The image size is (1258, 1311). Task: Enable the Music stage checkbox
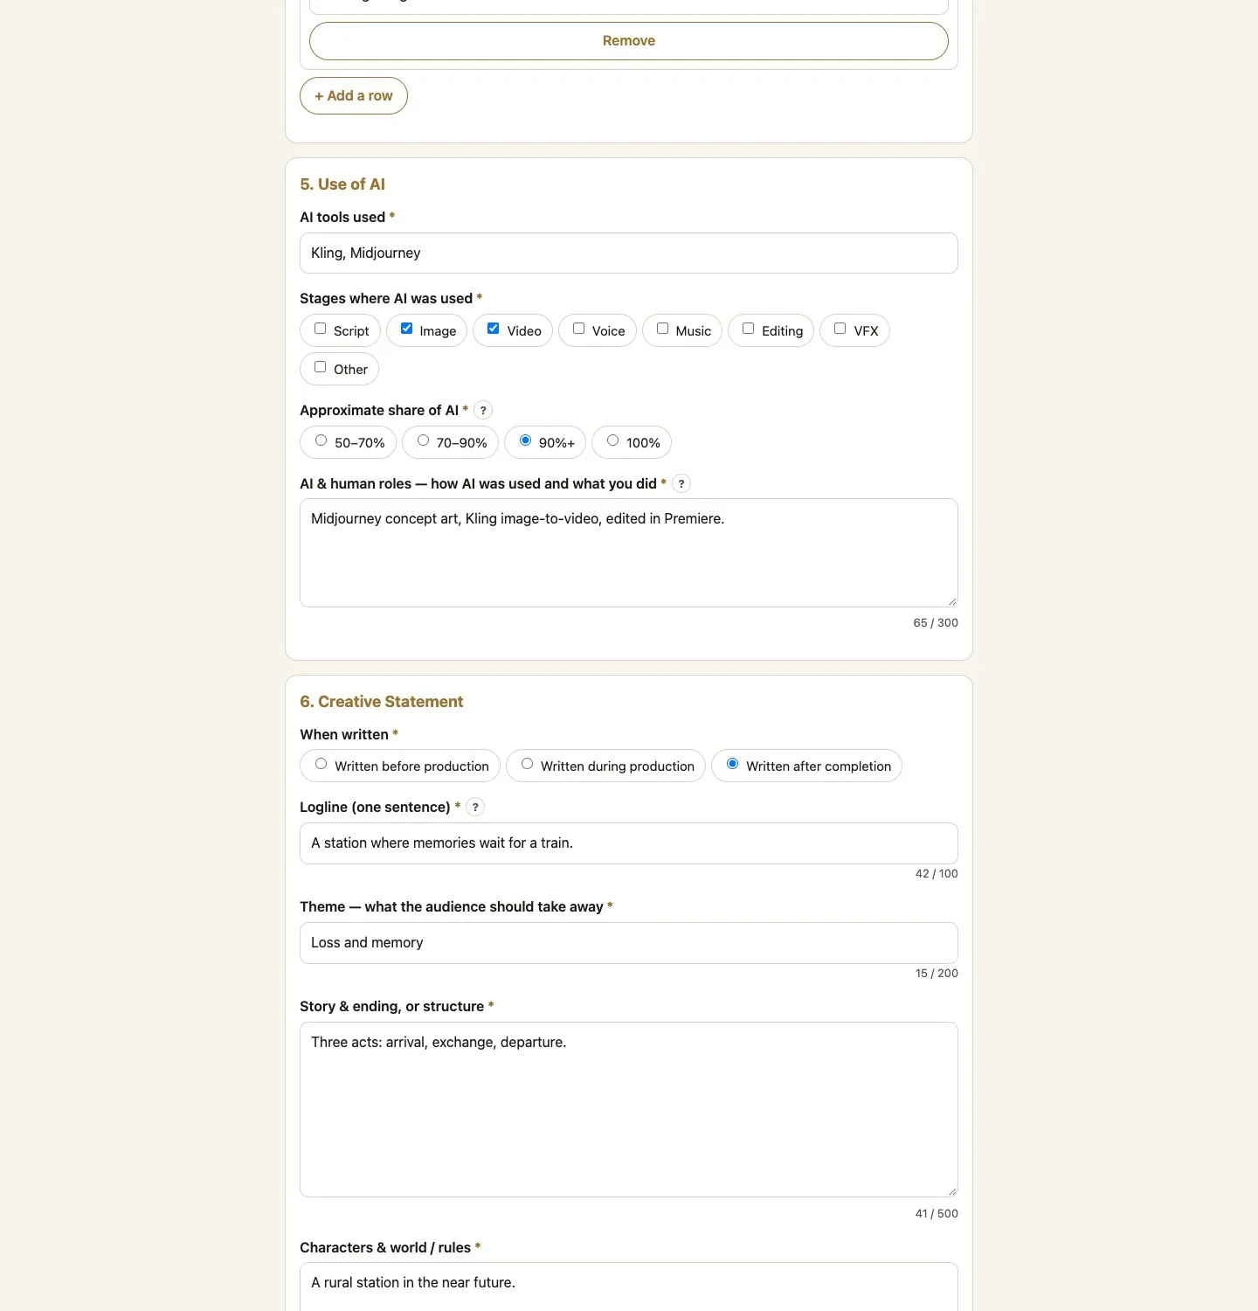662,329
